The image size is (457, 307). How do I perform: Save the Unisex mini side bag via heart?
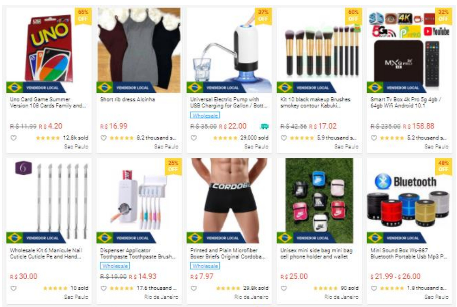284,288
